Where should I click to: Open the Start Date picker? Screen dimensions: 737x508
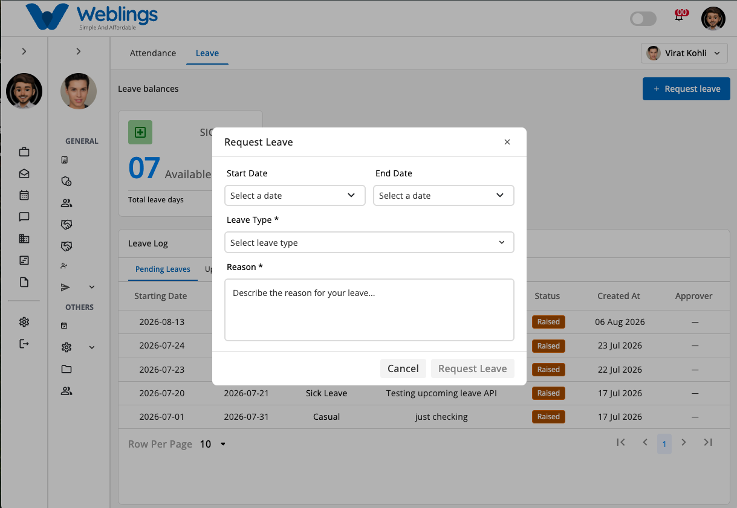click(x=294, y=196)
